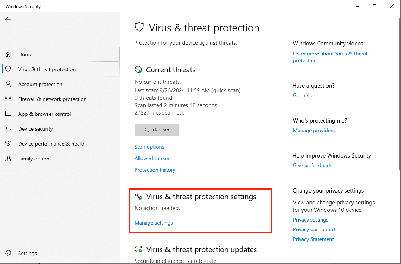The height and width of the screenshot is (264, 401).
Task: Open the Get help link
Action: pyautogui.click(x=303, y=95)
